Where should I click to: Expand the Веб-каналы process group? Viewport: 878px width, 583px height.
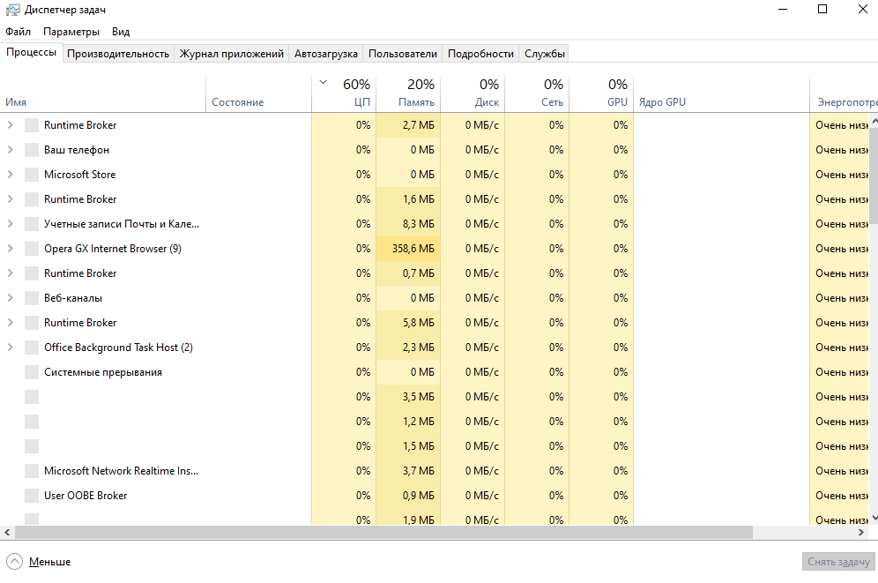pyautogui.click(x=10, y=298)
